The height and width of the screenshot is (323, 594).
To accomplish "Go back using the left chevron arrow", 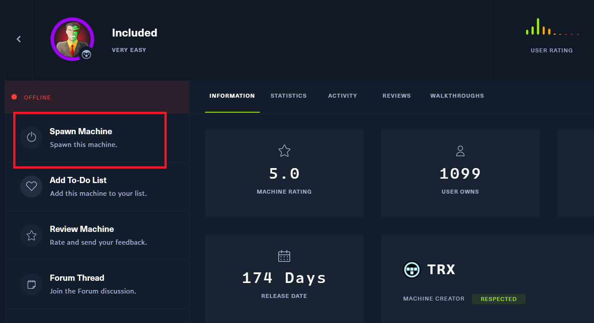I will click(19, 39).
